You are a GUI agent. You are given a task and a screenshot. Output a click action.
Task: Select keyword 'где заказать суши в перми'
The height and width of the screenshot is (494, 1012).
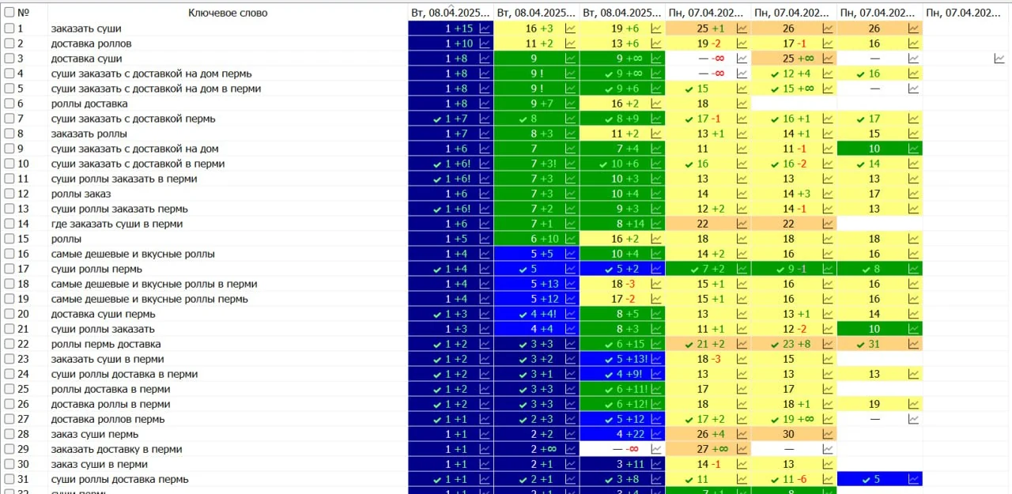click(x=117, y=224)
